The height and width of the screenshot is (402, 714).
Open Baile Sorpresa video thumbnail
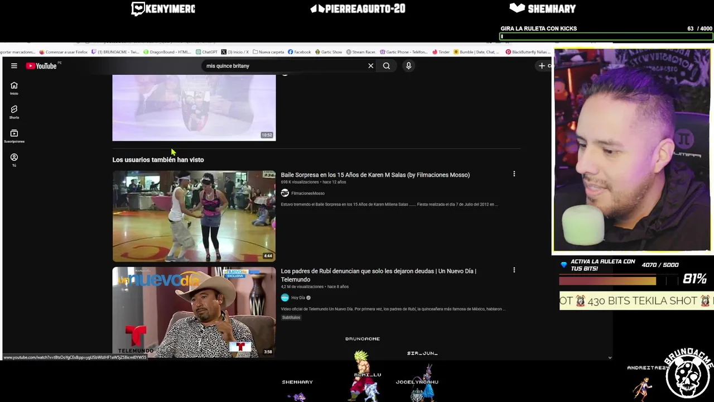tap(194, 216)
